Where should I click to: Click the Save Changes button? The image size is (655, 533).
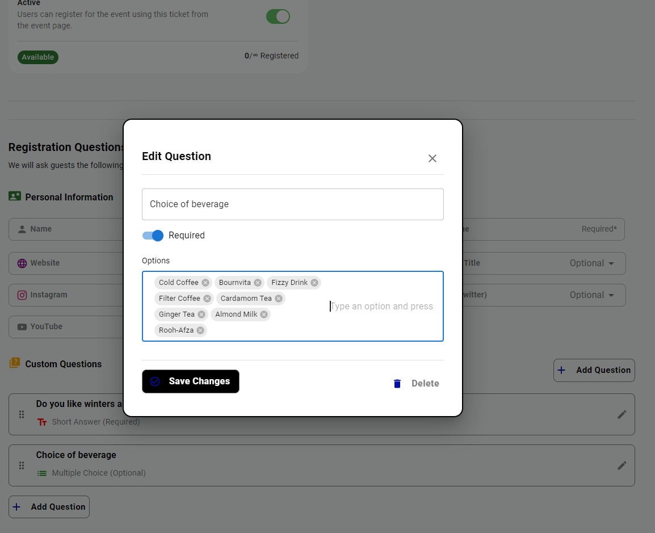(190, 381)
